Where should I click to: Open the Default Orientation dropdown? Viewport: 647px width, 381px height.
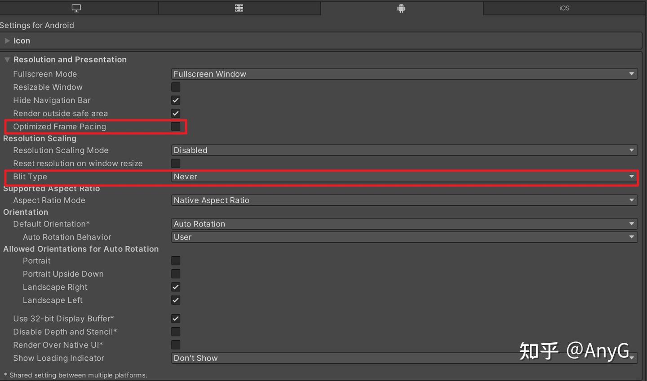pyautogui.click(x=404, y=224)
